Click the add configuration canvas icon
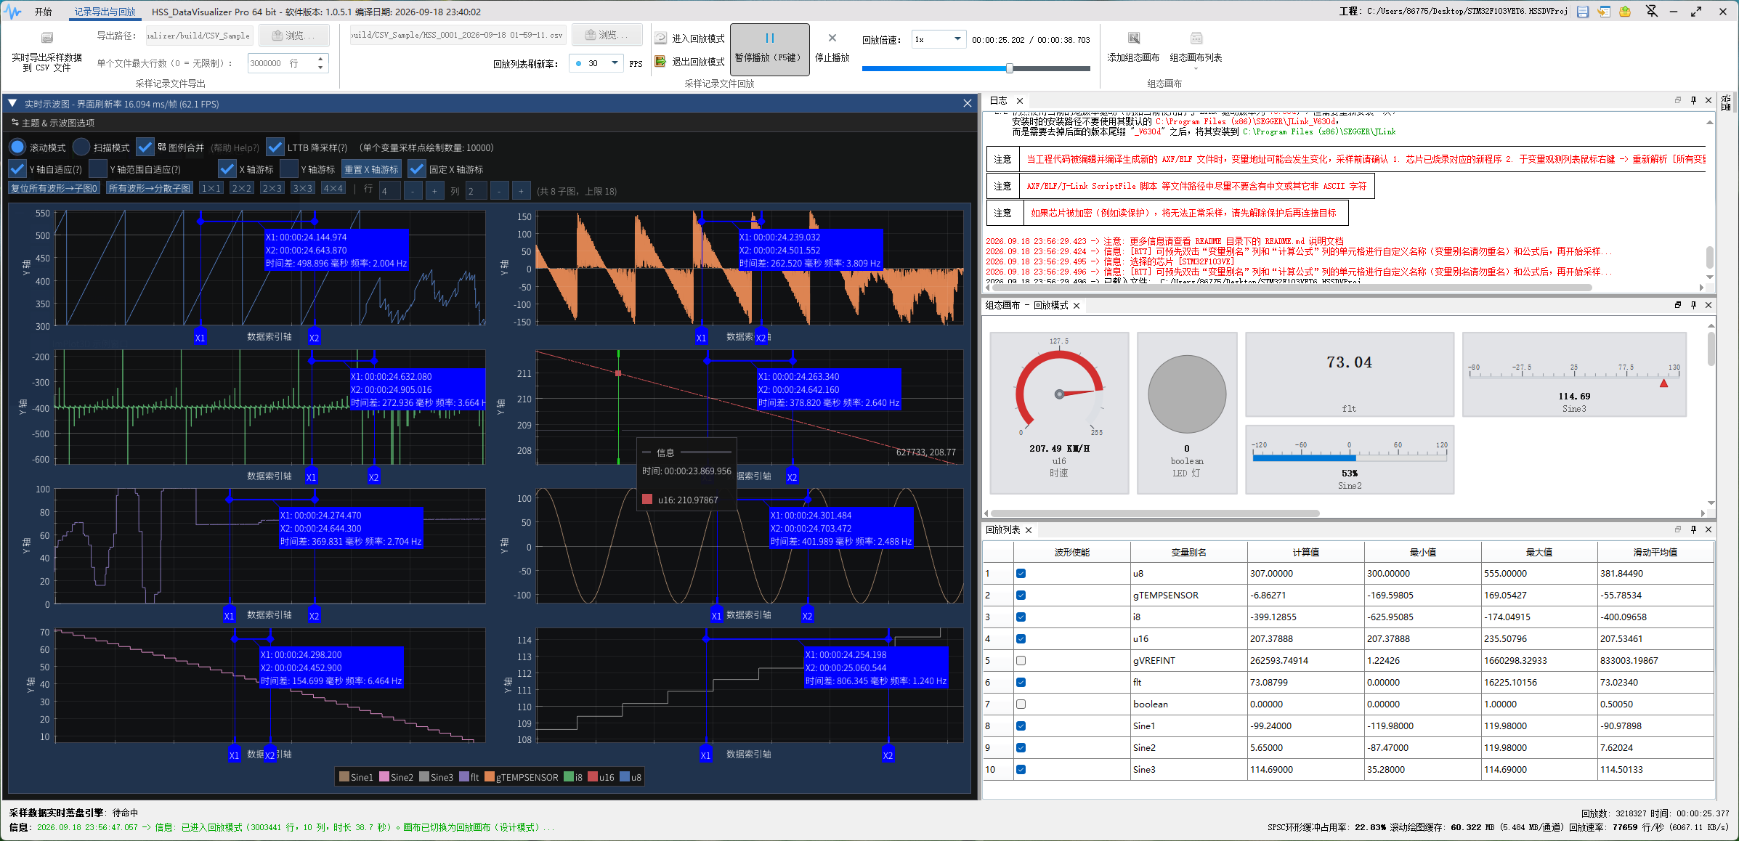 pos(1133,38)
